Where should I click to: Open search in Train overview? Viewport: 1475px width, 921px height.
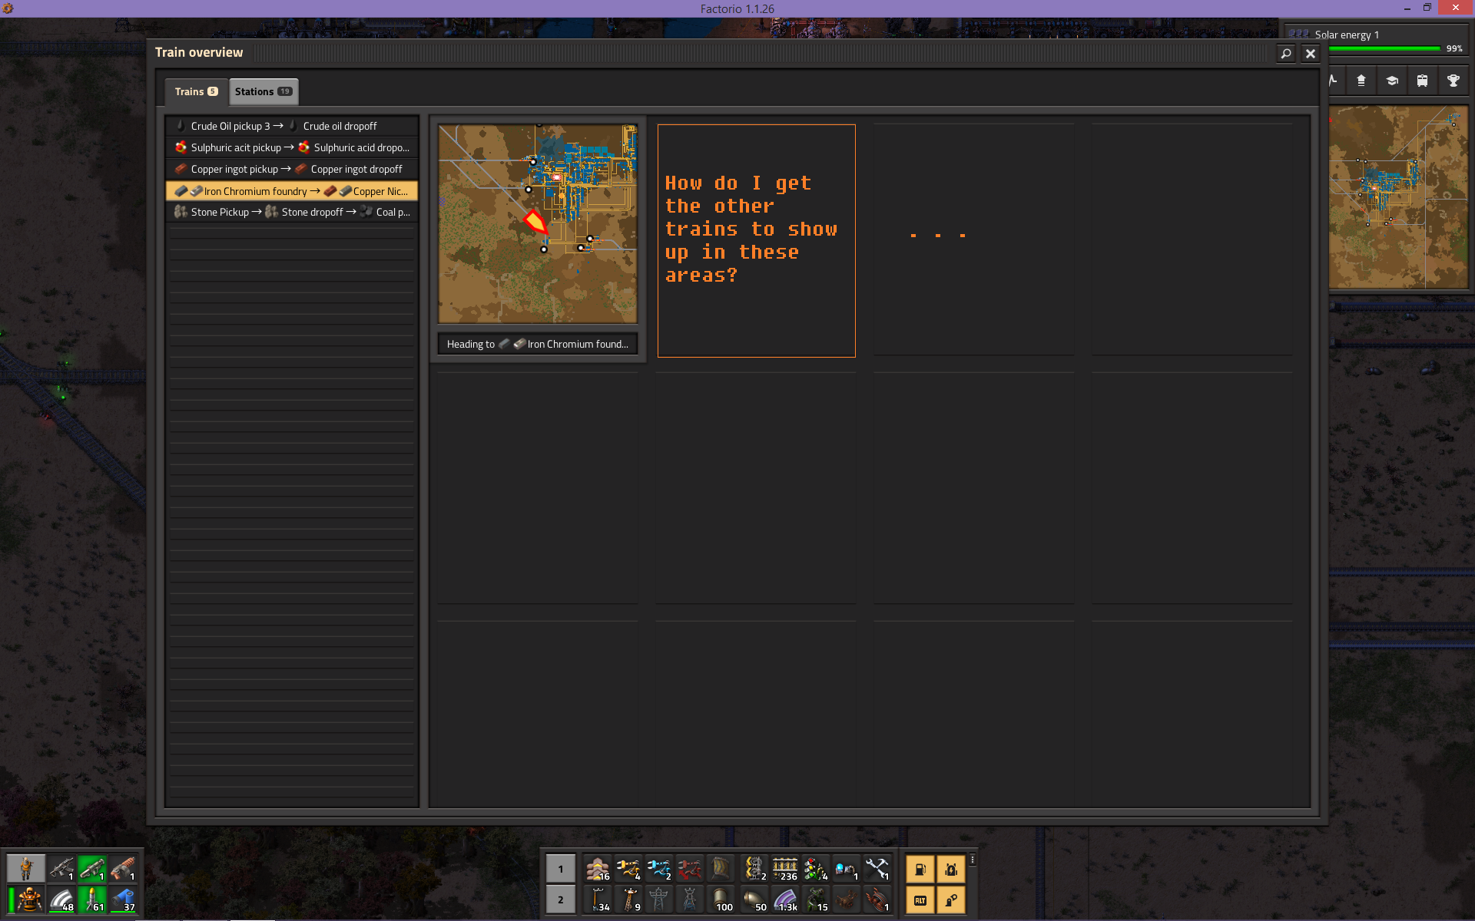(1286, 53)
